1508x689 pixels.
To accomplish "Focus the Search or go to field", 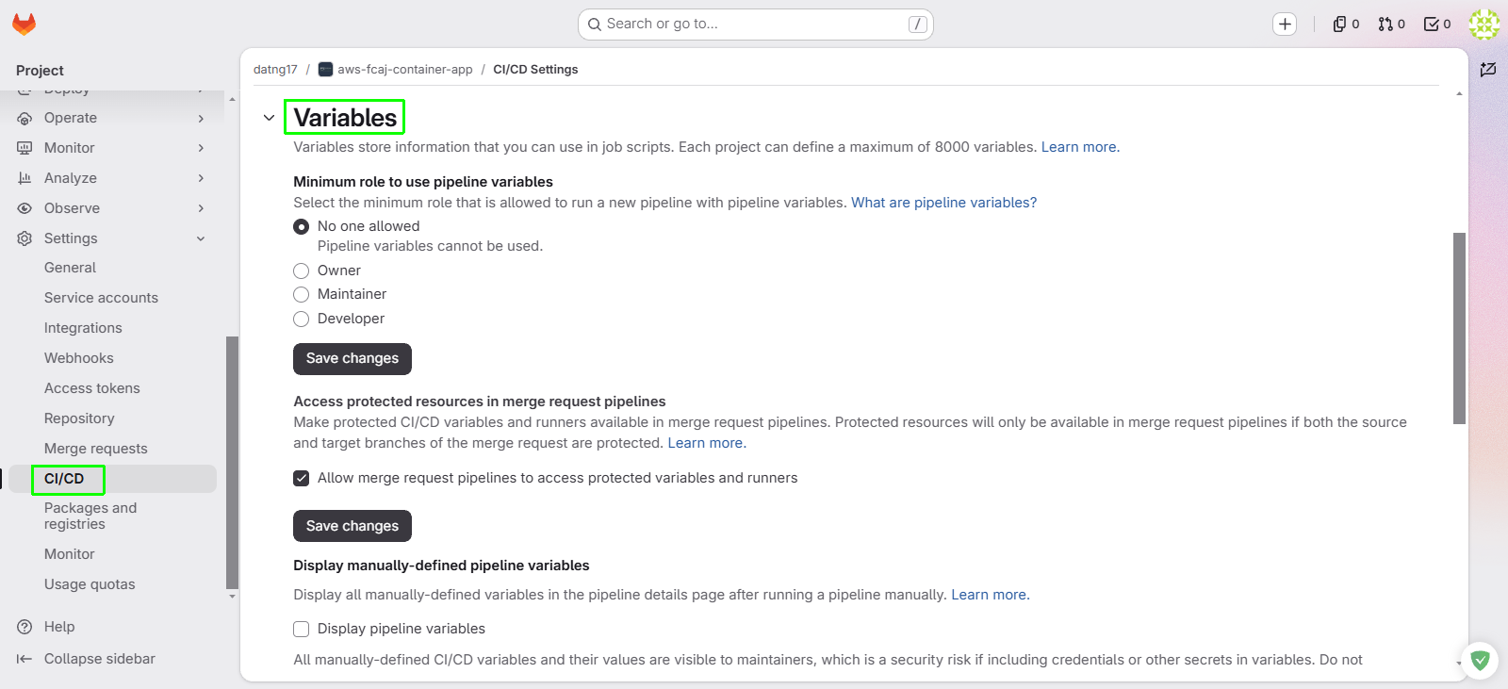I will [x=755, y=25].
